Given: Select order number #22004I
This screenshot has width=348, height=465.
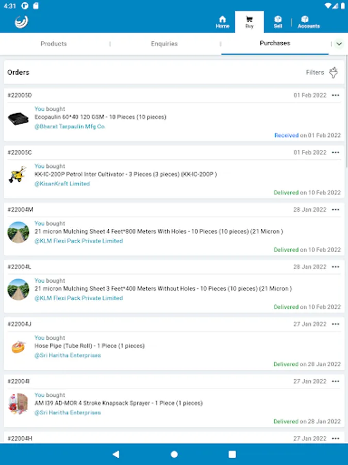Looking at the screenshot, I should (19, 381).
